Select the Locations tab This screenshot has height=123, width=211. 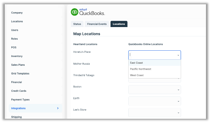pyautogui.click(x=119, y=24)
